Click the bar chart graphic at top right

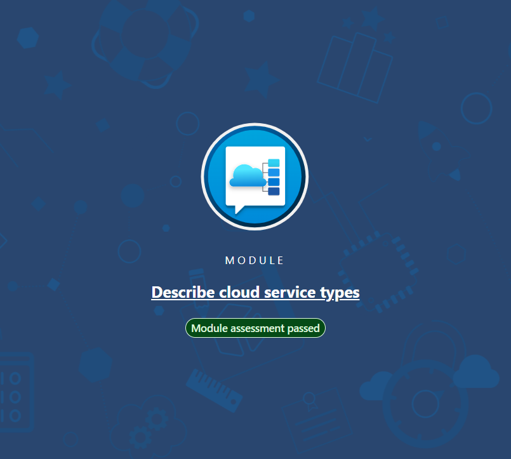tap(355, 68)
